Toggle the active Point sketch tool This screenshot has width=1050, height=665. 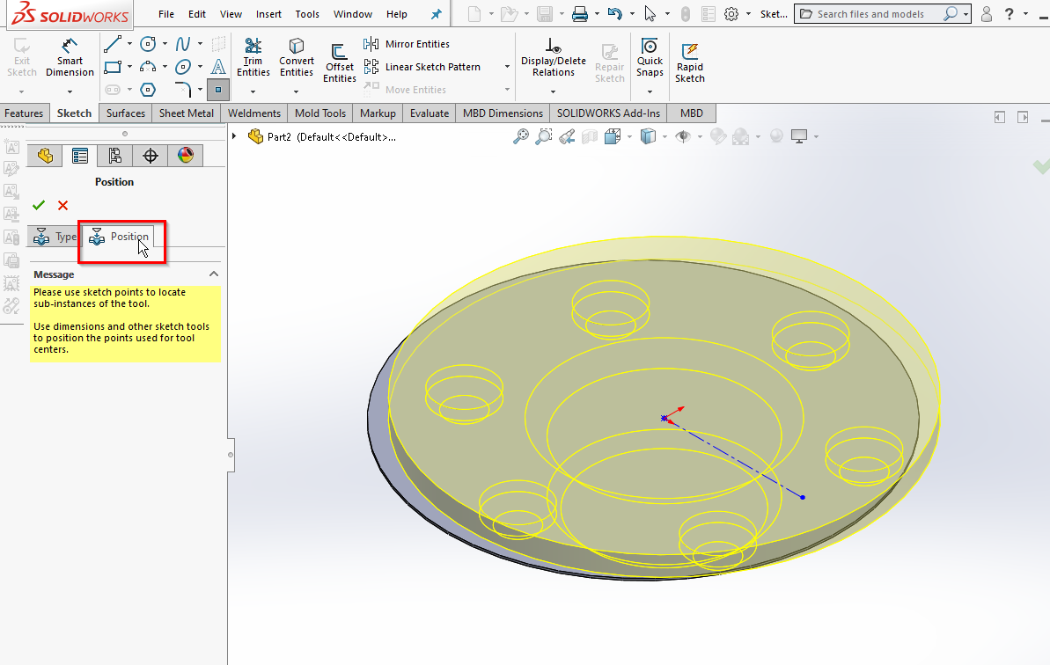point(218,89)
